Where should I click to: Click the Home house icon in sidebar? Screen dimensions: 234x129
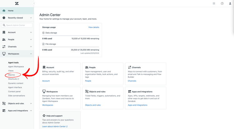4,11
